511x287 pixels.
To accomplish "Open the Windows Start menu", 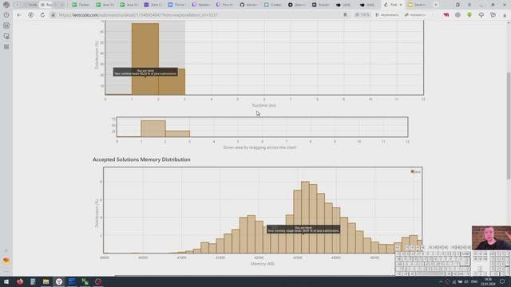I will coord(6,281).
